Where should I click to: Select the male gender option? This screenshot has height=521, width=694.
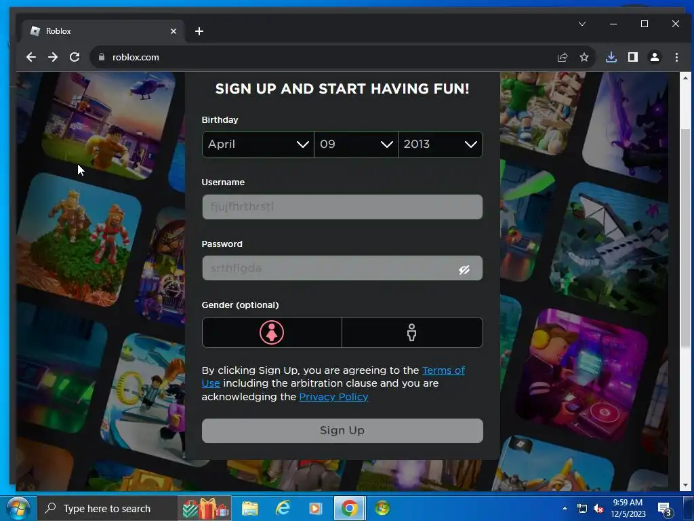412,332
